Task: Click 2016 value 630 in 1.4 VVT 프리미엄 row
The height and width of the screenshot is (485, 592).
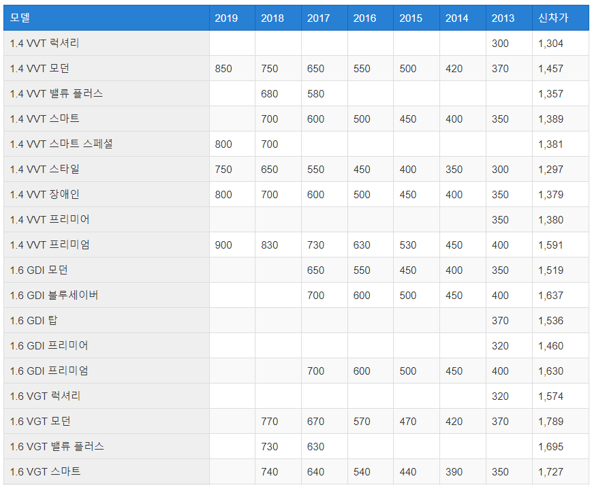Action: 362,245
